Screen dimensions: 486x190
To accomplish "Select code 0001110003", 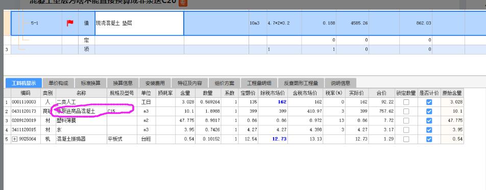I will pos(26,102).
